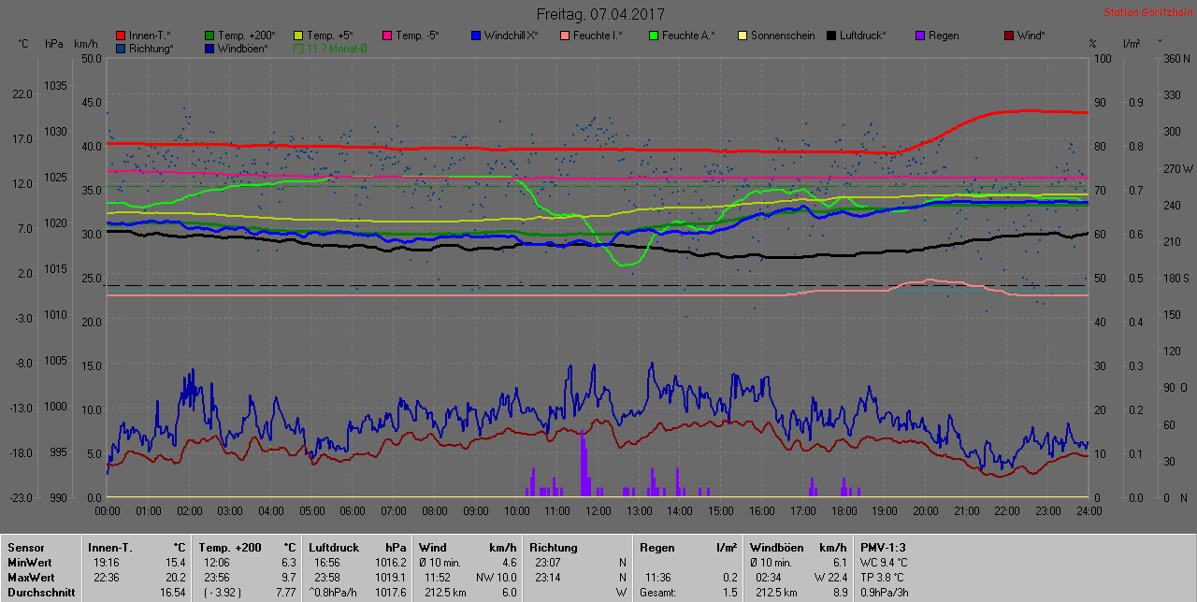This screenshot has height=602, width=1197.
Task: Click the 11.7 Monat-Ø legend box
Action: pyautogui.click(x=298, y=48)
